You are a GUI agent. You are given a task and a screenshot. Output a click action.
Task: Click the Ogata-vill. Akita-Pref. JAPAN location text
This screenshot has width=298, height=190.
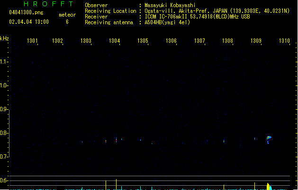(217, 11)
